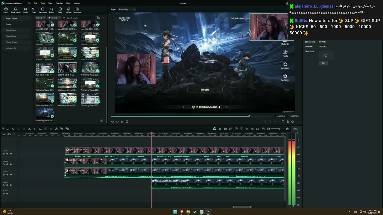This screenshot has height=215, width=383.
Task: Hide the Video 1 track
Action: (11, 185)
